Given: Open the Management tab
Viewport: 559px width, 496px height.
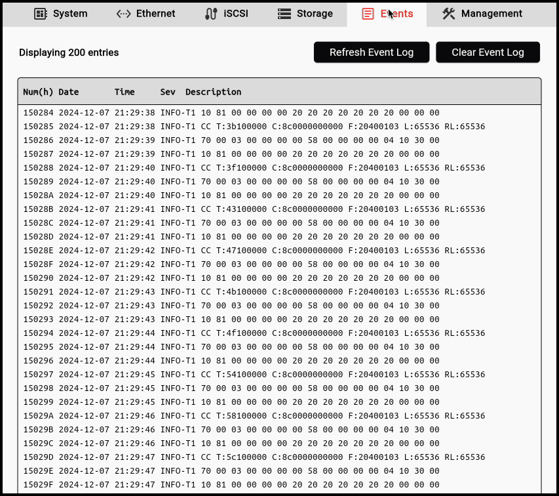Looking at the screenshot, I should 492,13.
